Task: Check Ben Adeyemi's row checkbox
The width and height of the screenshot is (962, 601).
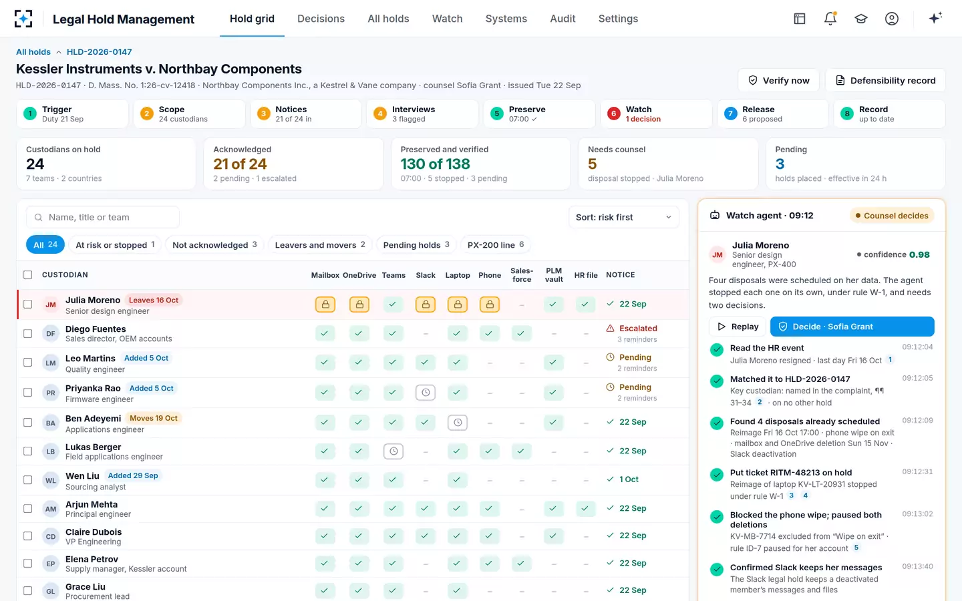Action: coord(27,422)
